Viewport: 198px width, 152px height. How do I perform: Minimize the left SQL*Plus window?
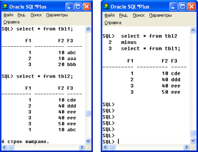[x=69, y=7]
